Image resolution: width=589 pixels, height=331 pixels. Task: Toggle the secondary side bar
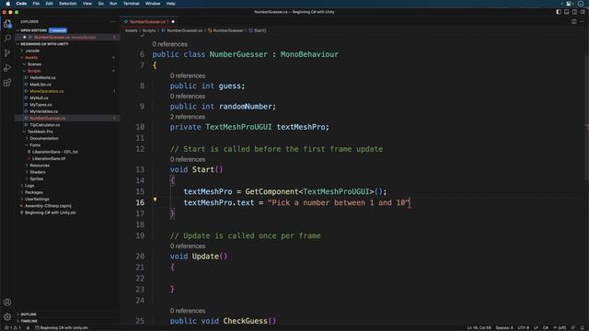tap(574, 12)
